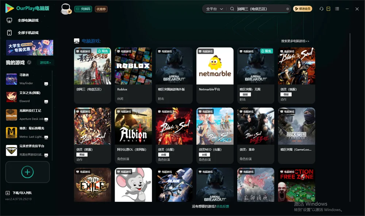Open the top-right list menu icon
365x216 pixels.
click(x=337, y=9)
